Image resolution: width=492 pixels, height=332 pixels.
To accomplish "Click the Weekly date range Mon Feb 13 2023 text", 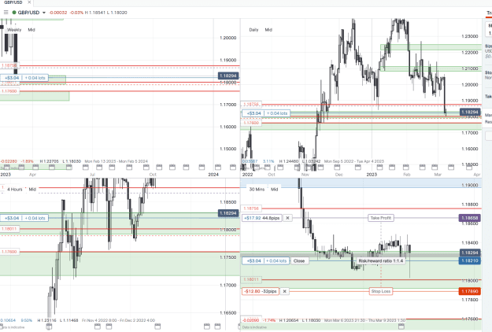I will click(x=116, y=161).
